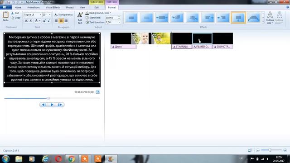Open Google Chrome from the taskbar
The height and width of the screenshot is (163, 290).
72,159
